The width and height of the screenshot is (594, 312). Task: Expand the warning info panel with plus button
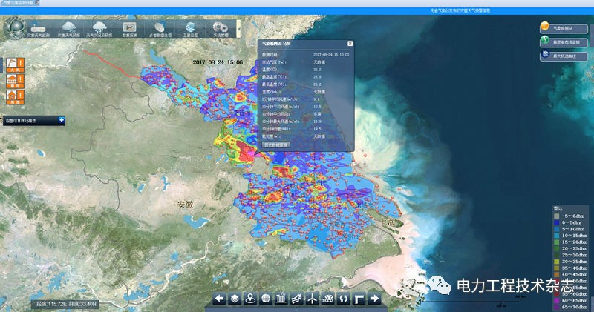point(61,119)
